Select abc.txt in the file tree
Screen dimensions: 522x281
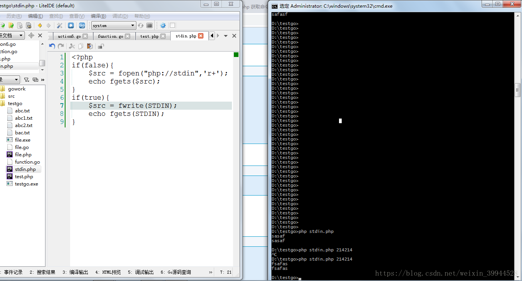pos(22,111)
